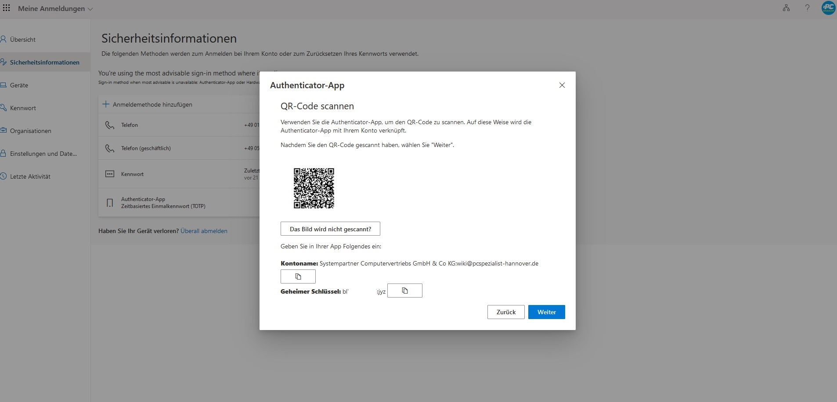Screen dimensions: 837x402
Task: Copy the Geheimer Schlüssel to clipboard
Action: 404,291
